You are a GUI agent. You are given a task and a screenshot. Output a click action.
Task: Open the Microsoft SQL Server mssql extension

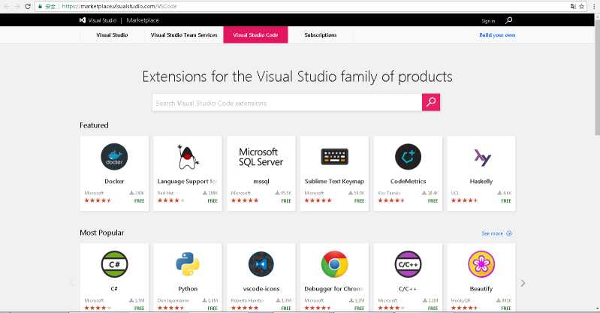pos(261,157)
